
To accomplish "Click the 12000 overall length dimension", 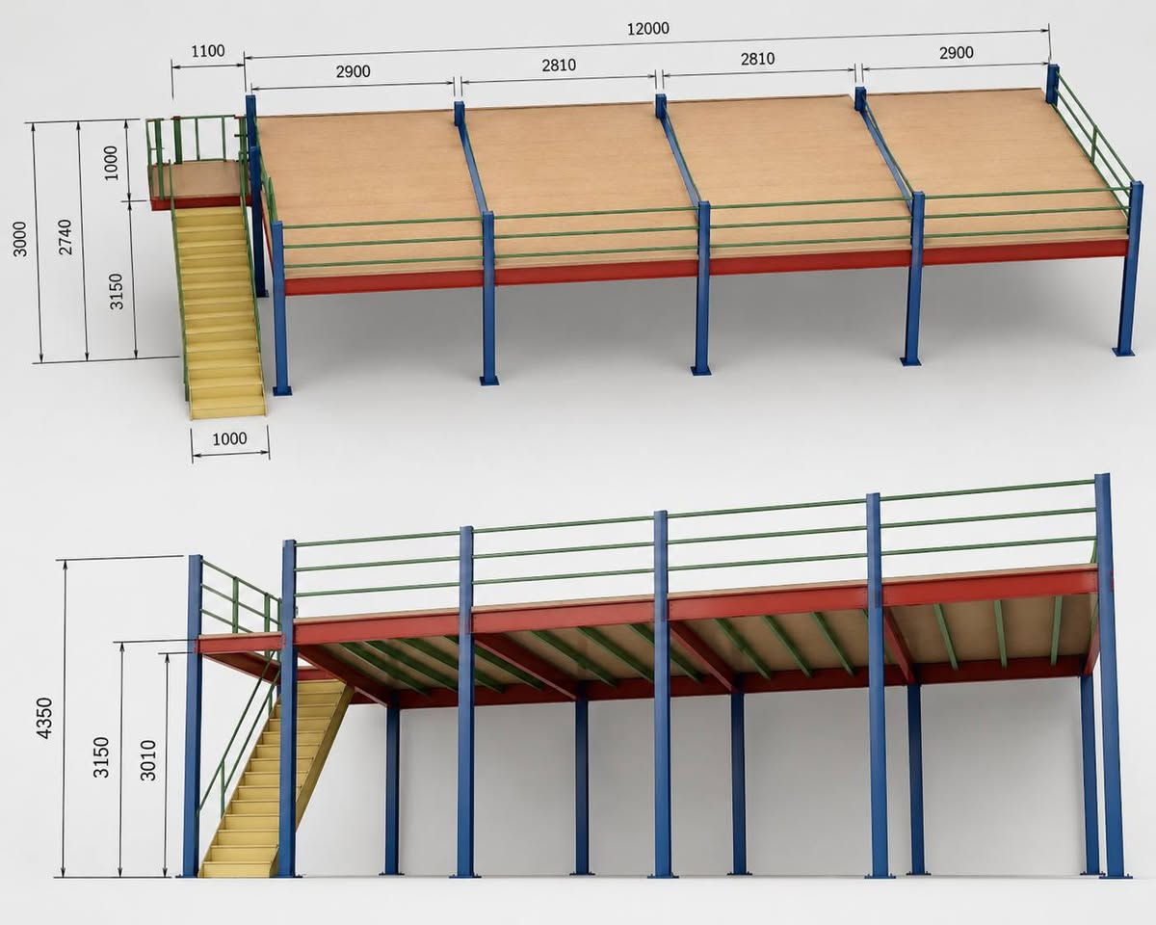I will tap(647, 29).
